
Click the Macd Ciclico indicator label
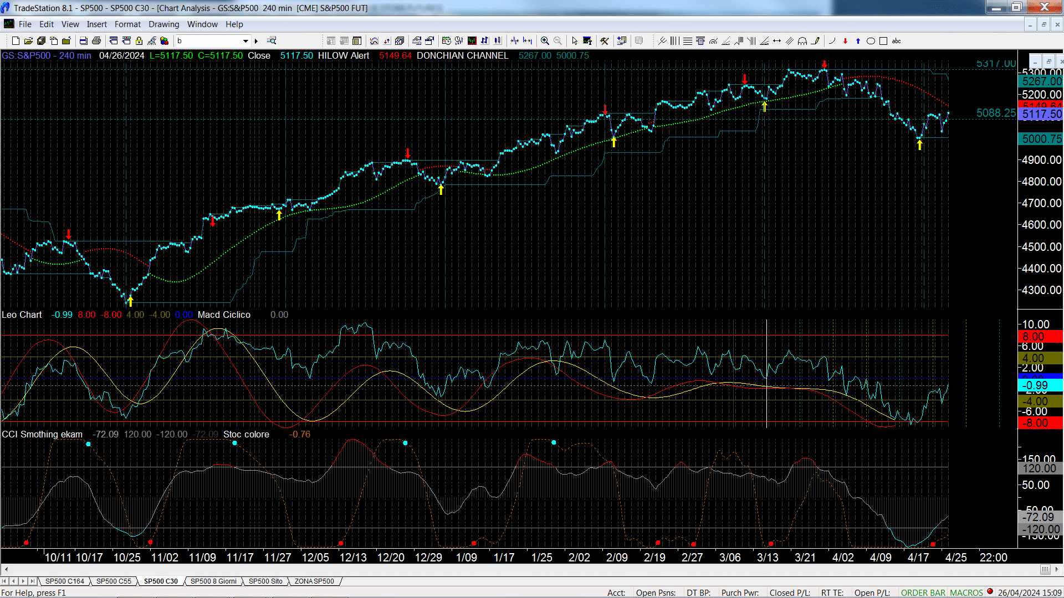coord(224,315)
